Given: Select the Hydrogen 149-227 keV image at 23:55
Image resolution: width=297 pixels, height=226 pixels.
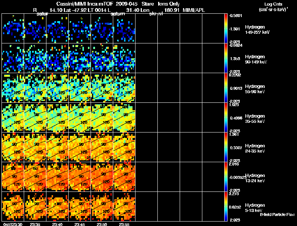Looking at the screenshot, I should pos(124,29).
